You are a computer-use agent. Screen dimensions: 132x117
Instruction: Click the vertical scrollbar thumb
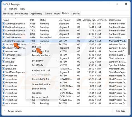(x=129, y=47)
